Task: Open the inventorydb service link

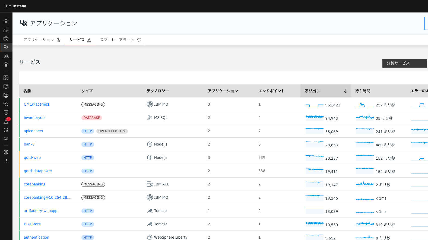Action: pyautogui.click(x=34, y=118)
